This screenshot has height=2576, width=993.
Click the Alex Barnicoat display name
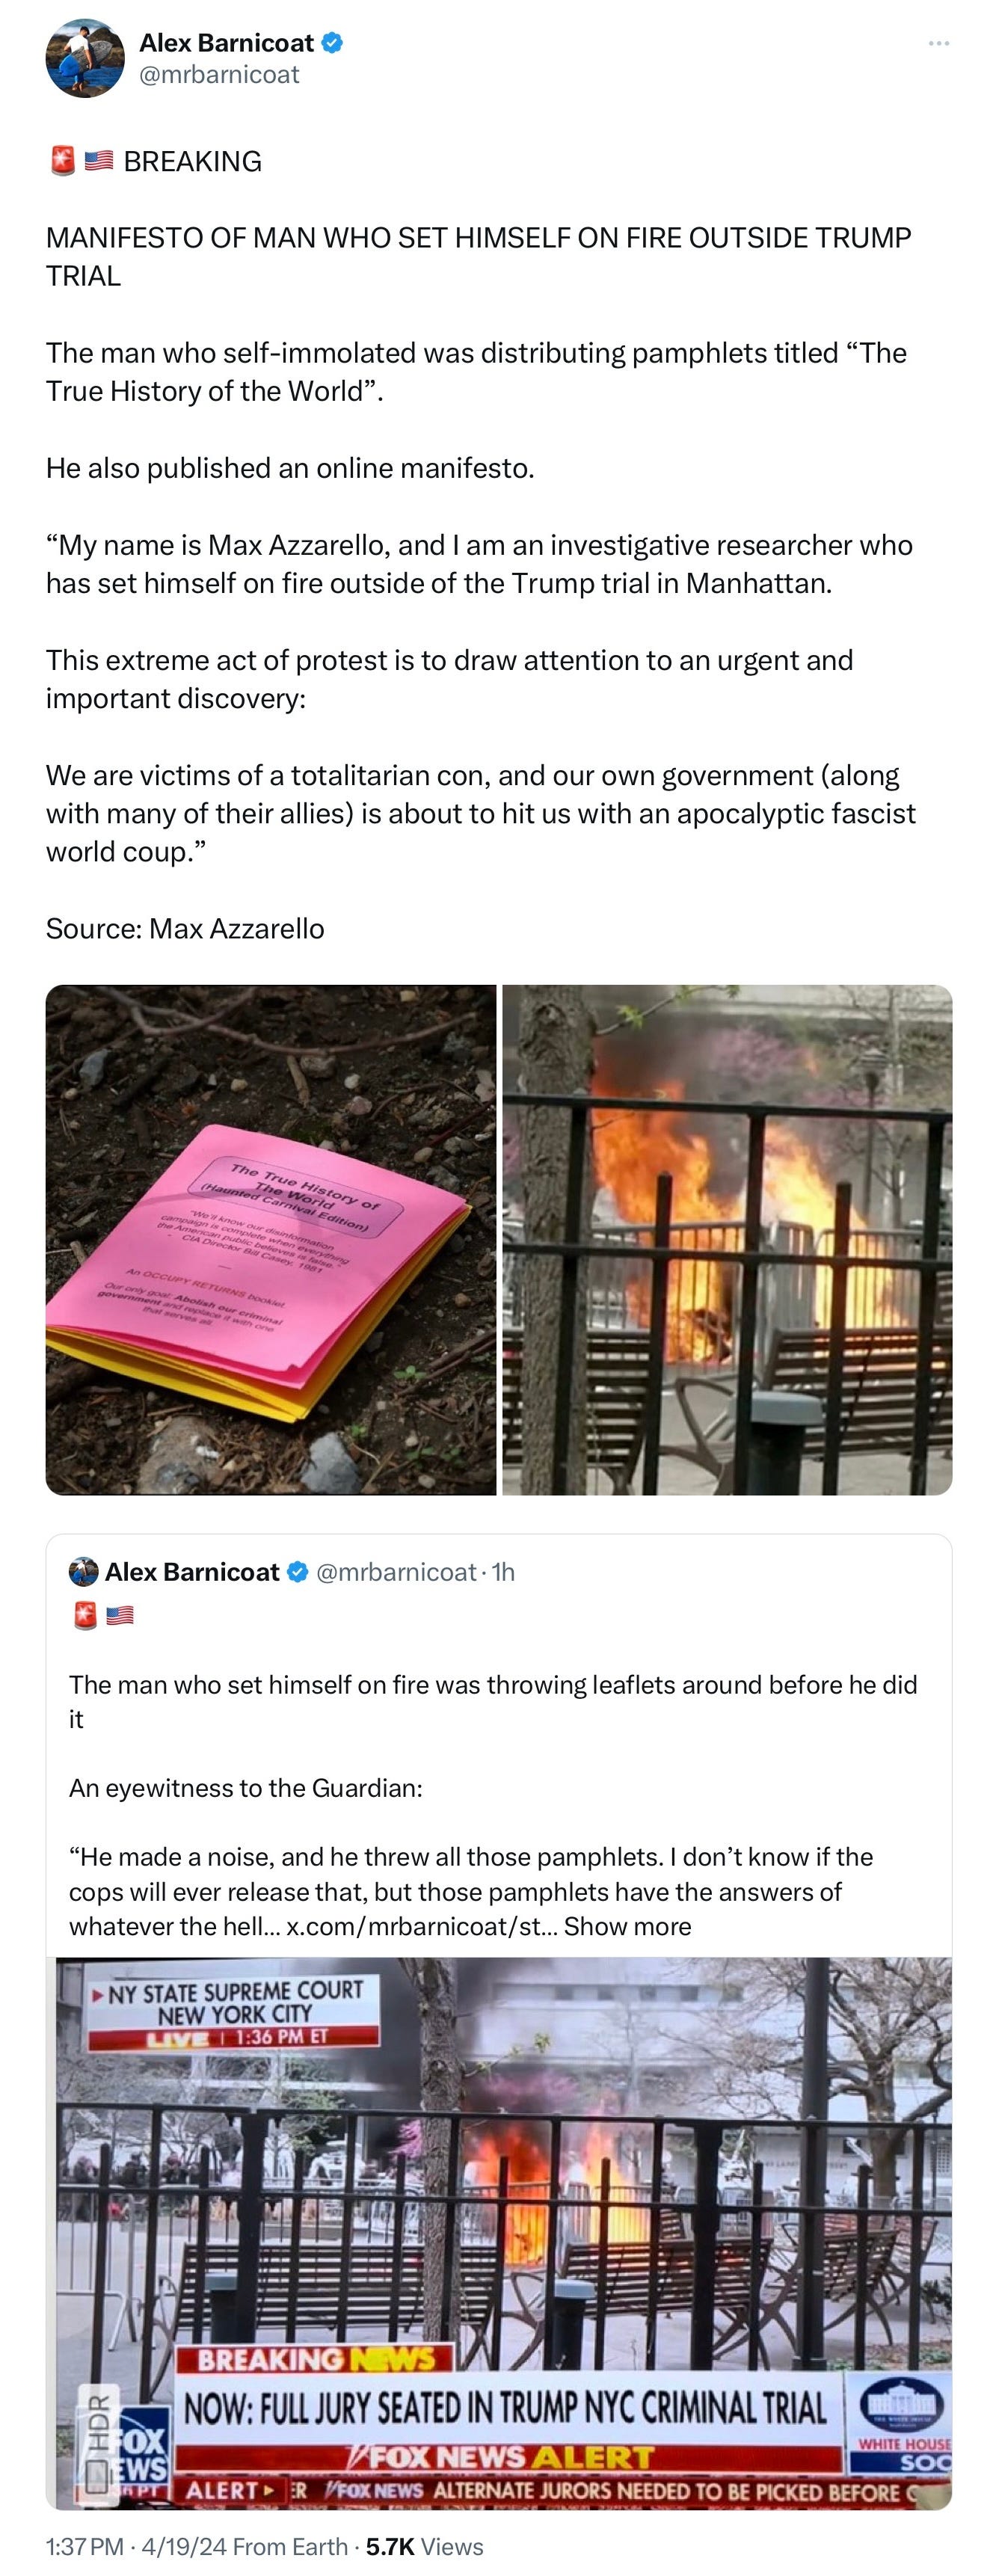click(x=226, y=43)
